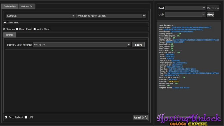Click the Stop button
Viewport: 224px width, 126px height.
pos(210,14)
